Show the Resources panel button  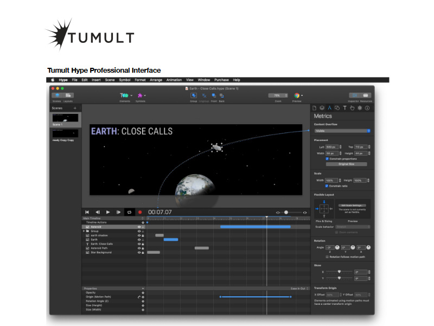366,95
